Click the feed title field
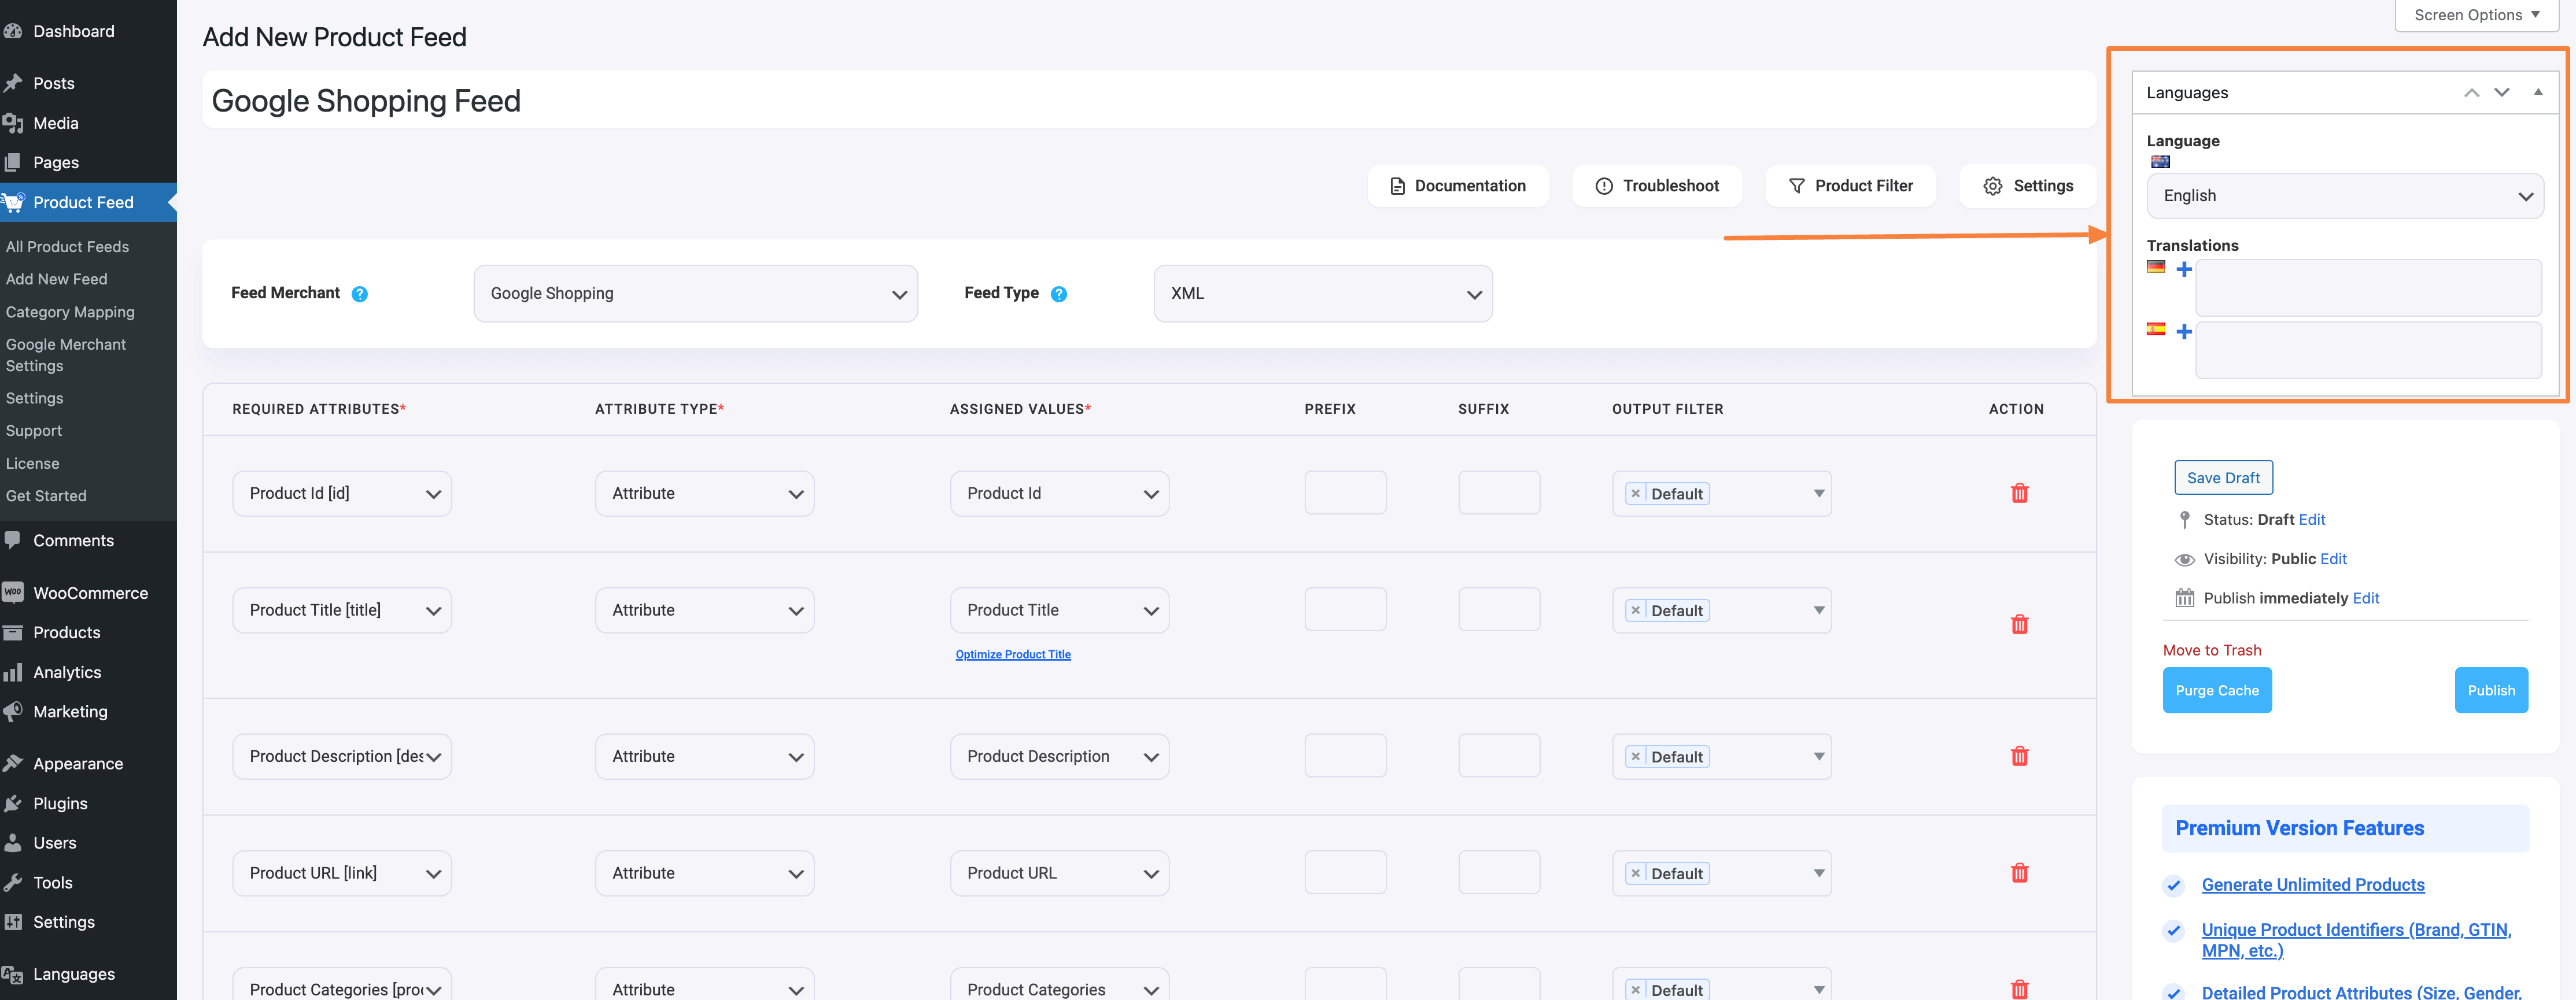2576x1000 pixels. pos(1148,100)
